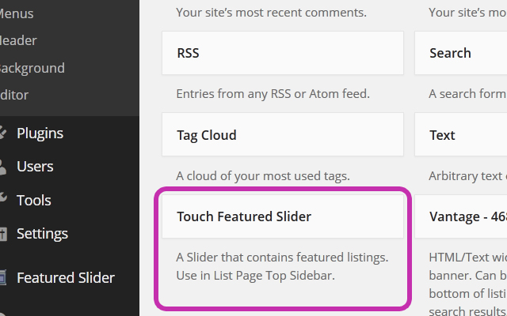Screen dimensions: 507x316
Task: Click the Settings menu icon
Action: click(3, 234)
